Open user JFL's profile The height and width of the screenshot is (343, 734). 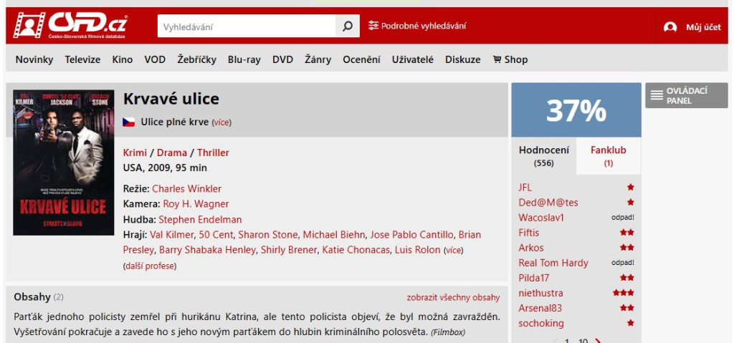tap(525, 187)
